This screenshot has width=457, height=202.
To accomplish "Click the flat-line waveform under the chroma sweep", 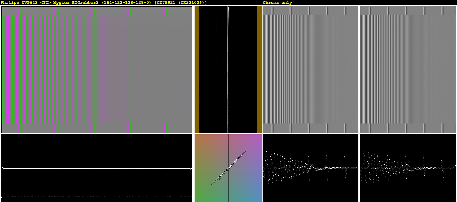I will click(96, 168).
